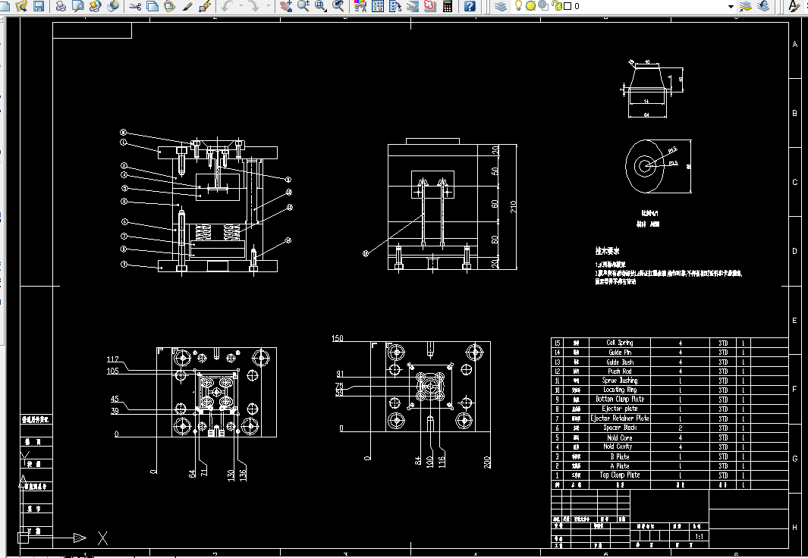Click the Publish icon in the toolbar
Screen dimensions: 808x558
[96, 5]
